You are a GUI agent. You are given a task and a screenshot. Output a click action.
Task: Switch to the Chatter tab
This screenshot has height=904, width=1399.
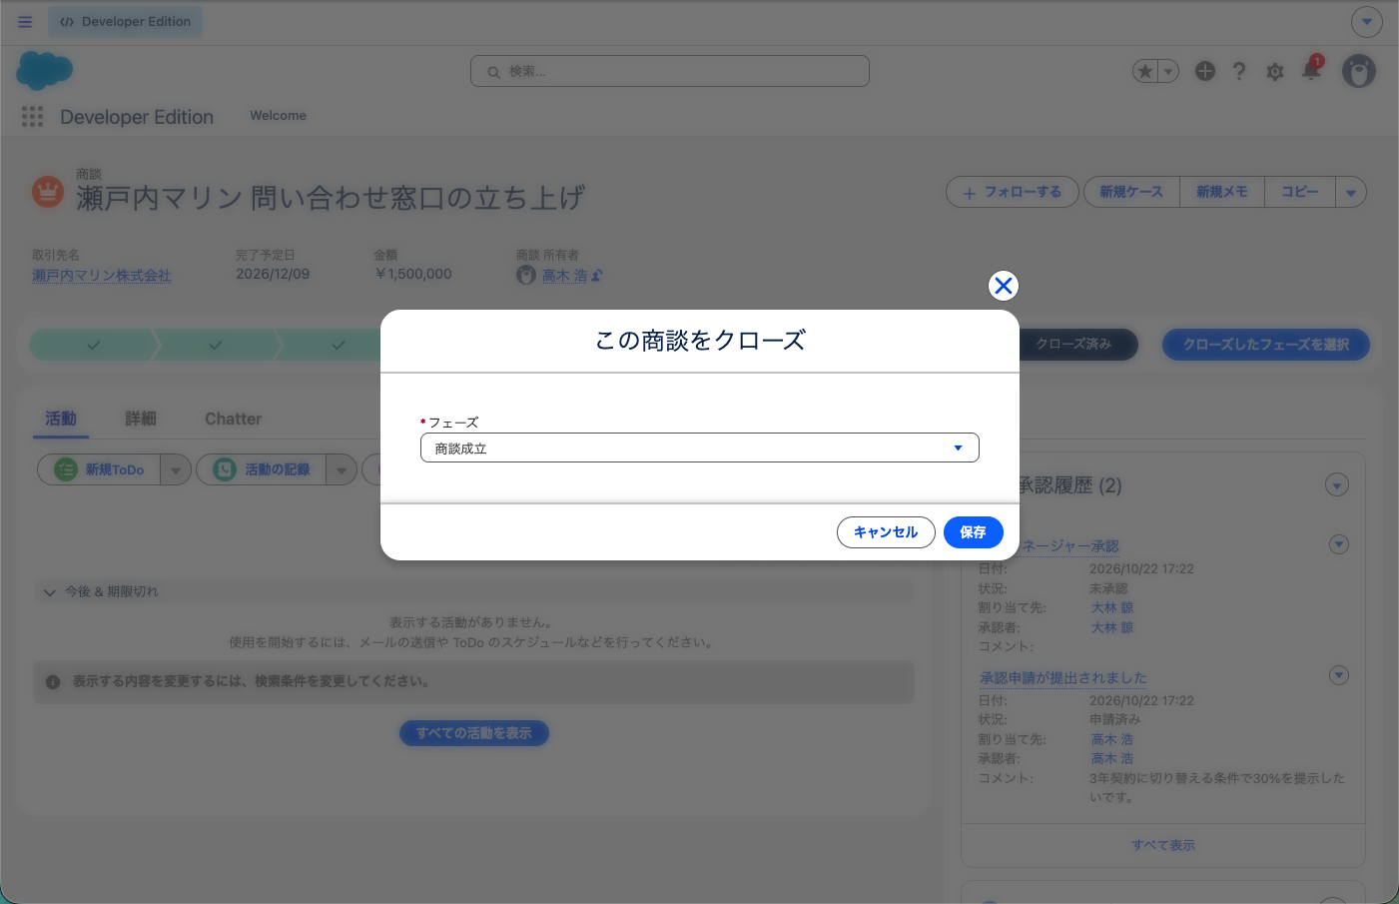233,419
